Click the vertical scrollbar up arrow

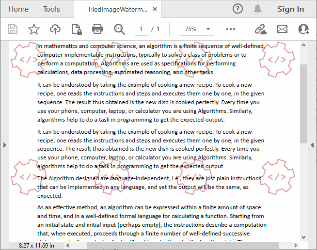(303, 45)
